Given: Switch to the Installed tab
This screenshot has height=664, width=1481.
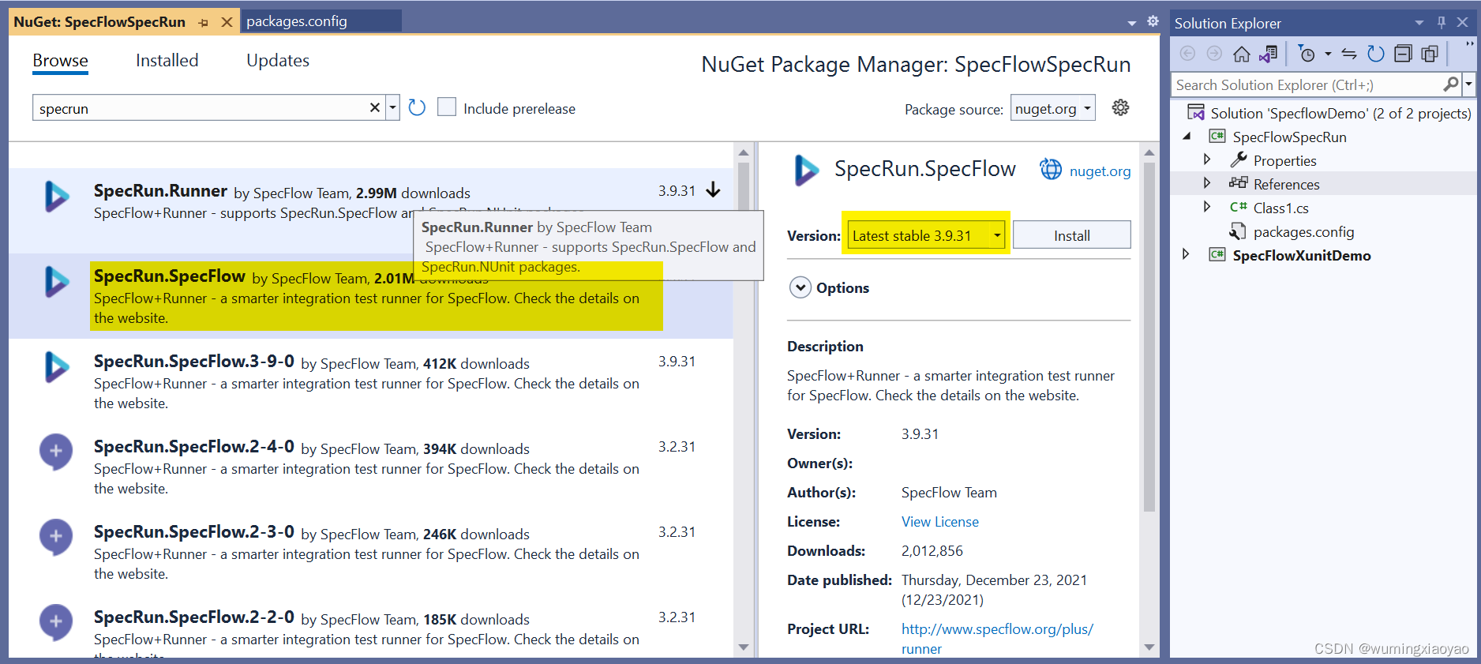Looking at the screenshot, I should [x=167, y=61].
